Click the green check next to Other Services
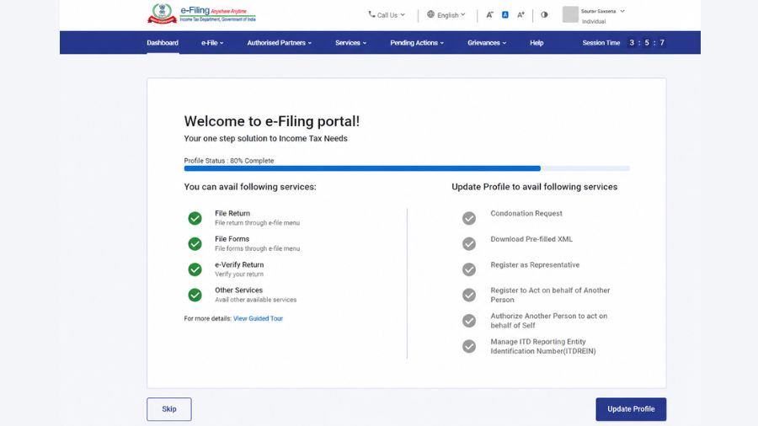This screenshot has width=758, height=426. pyautogui.click(x=195, y=296)
